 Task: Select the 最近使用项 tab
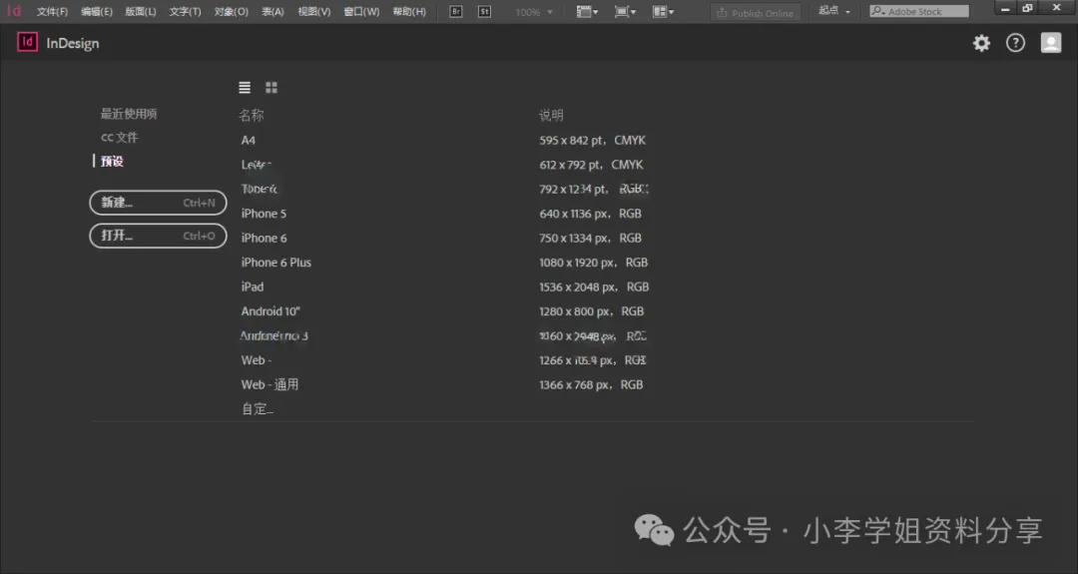(129, 114)
